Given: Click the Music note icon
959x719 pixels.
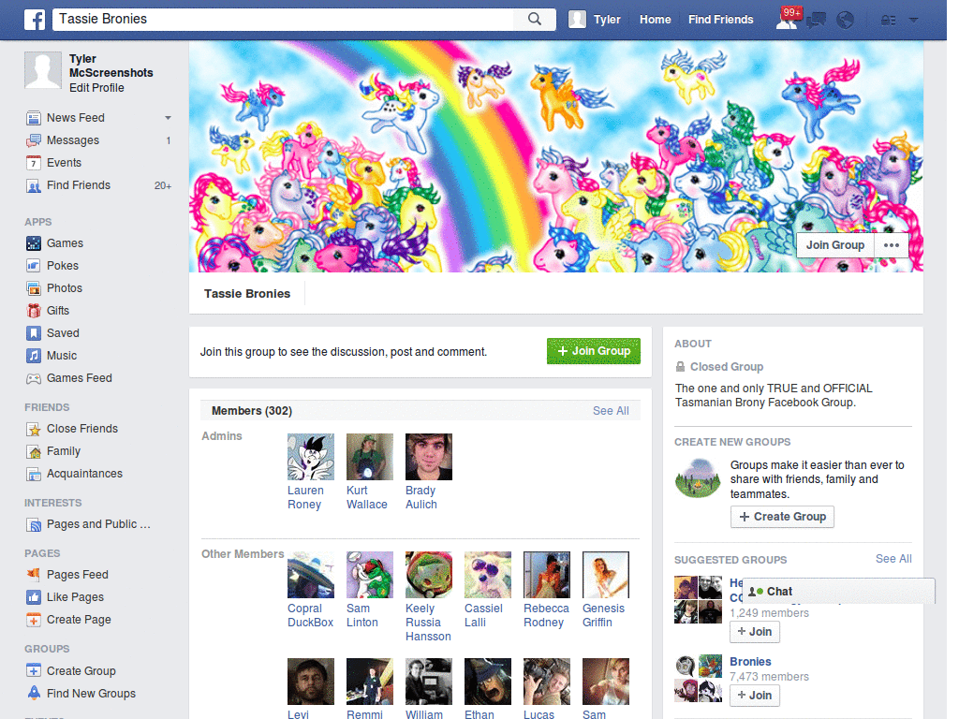Looking at the screenshot, I should (x=34, y=356).
